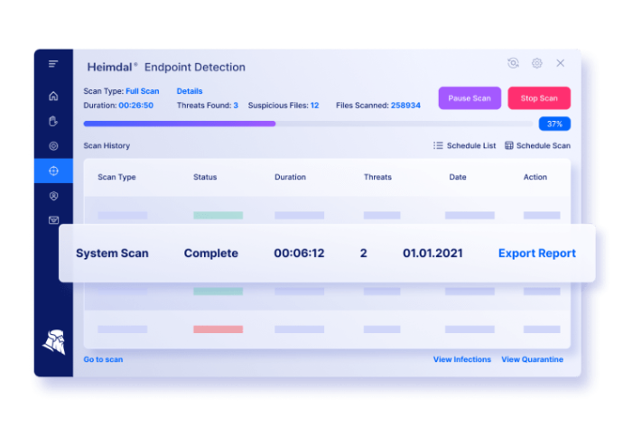Click the 00:06:12 duration value
The image size is (623, 426).
pyautogui.click(x=299, y=254)
